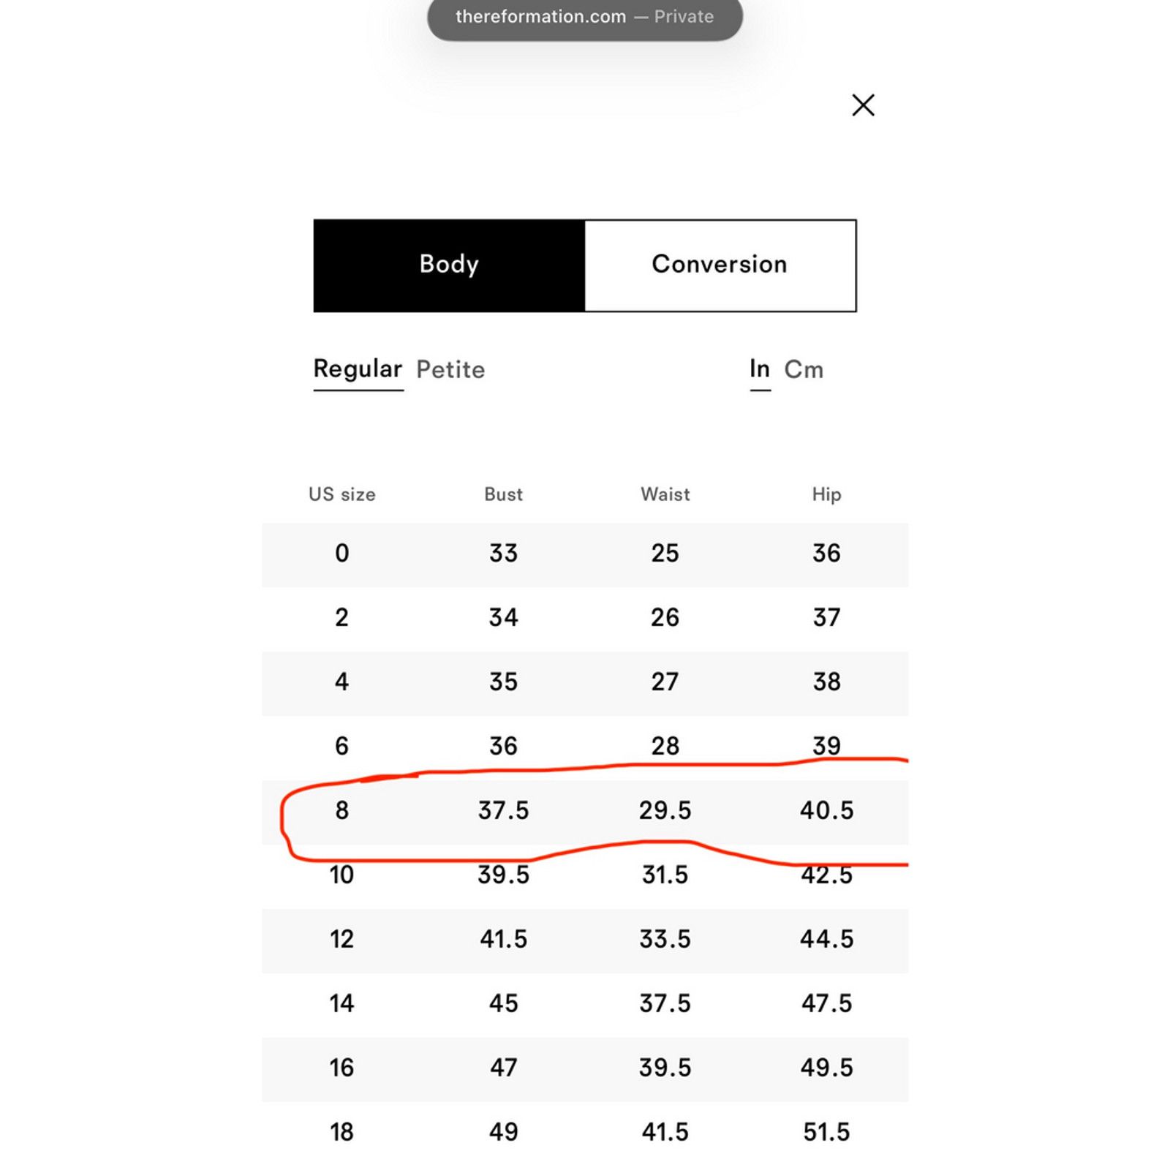The width and height of the screenshot is (1170, 1170).
Task: Close the size guide with X icon
Action: pyautogui.click(x=863, y=105)
